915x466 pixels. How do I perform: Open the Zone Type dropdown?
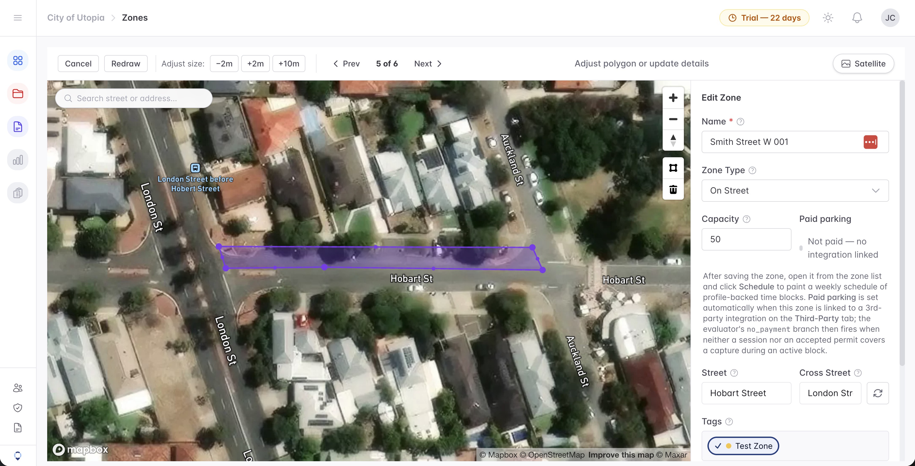point(795,191)
